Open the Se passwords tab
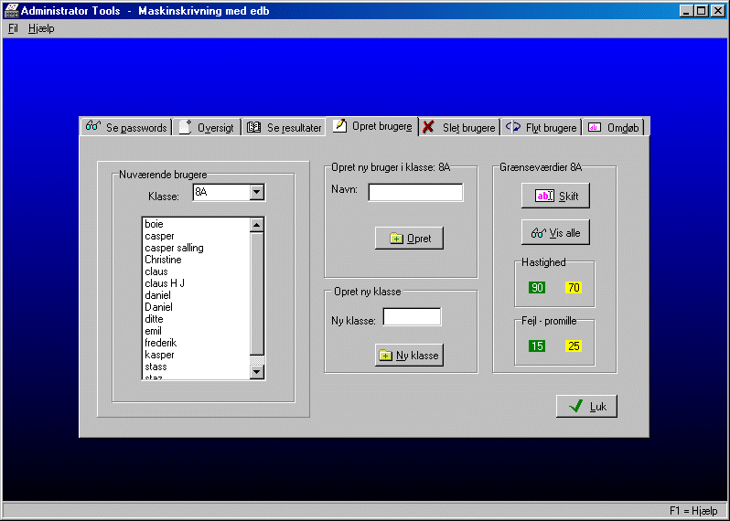 click(126, 127)
